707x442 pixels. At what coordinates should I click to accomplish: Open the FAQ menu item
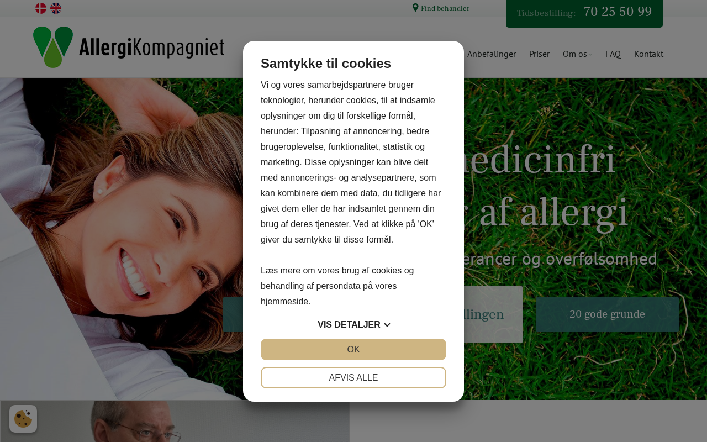click(x=613, y=54)
